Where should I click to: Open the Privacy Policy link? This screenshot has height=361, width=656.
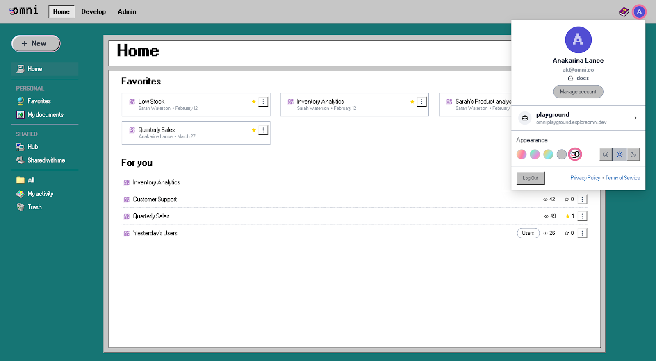click(x=585, y=178)
